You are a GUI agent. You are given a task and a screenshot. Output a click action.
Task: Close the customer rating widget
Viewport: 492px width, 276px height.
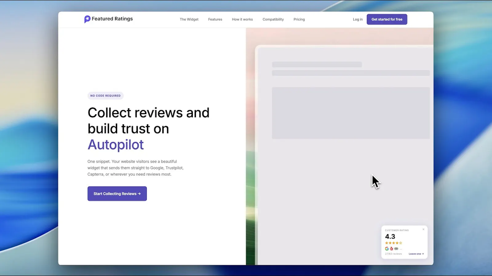(423, 229)
